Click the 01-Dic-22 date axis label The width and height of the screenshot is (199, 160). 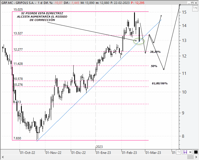pyautogui.click(x=78, y=153)
